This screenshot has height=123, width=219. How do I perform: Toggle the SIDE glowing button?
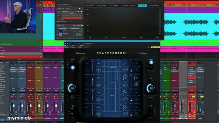(73, 68)
